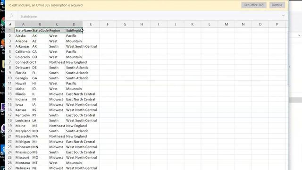The image size is (302, 170).
Task: Select the Hawaii cell
Action: coord(23,83)
